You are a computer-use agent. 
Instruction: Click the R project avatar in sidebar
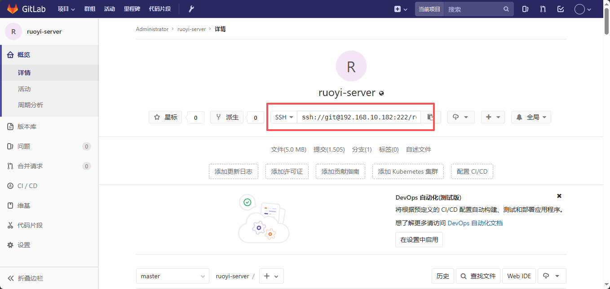[x=13, y=31]
